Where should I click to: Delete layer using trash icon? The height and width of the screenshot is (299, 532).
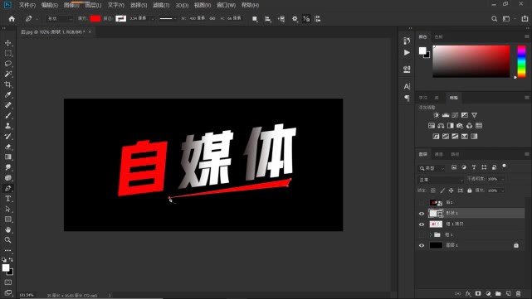click(518, 293)
